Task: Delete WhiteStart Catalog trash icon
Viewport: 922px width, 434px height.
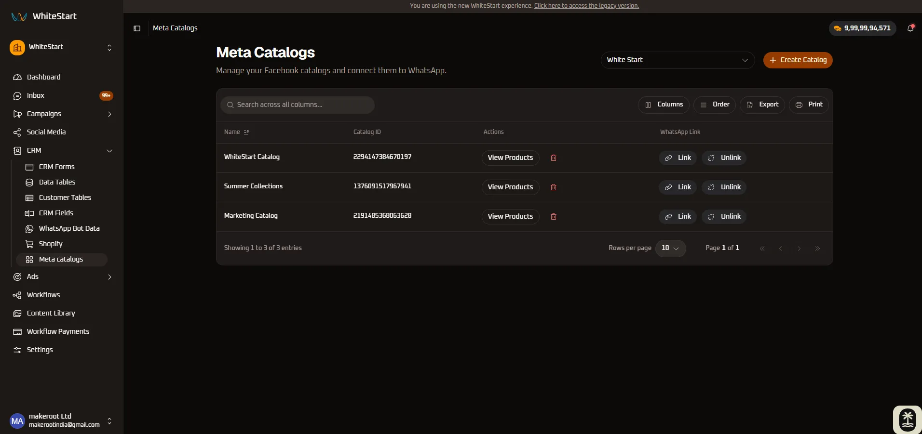Action: [554, 158]
